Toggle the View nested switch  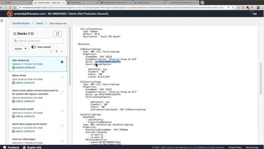33,47
